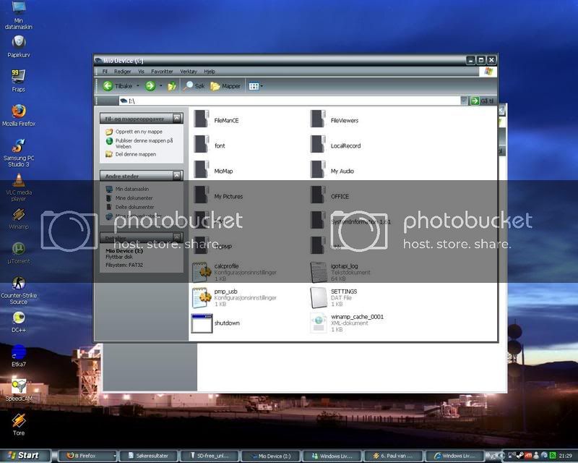This screenshot has height=463, width=578.
Task: Select the OFFICE folder
Action: (329, 195)
